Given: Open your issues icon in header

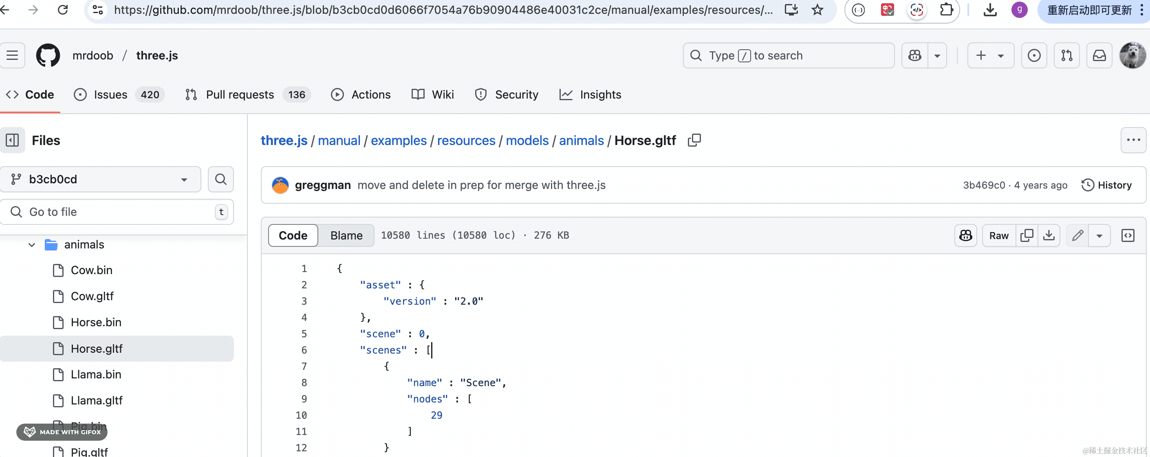Looking at the screenshot, I should pos(1034,55).
